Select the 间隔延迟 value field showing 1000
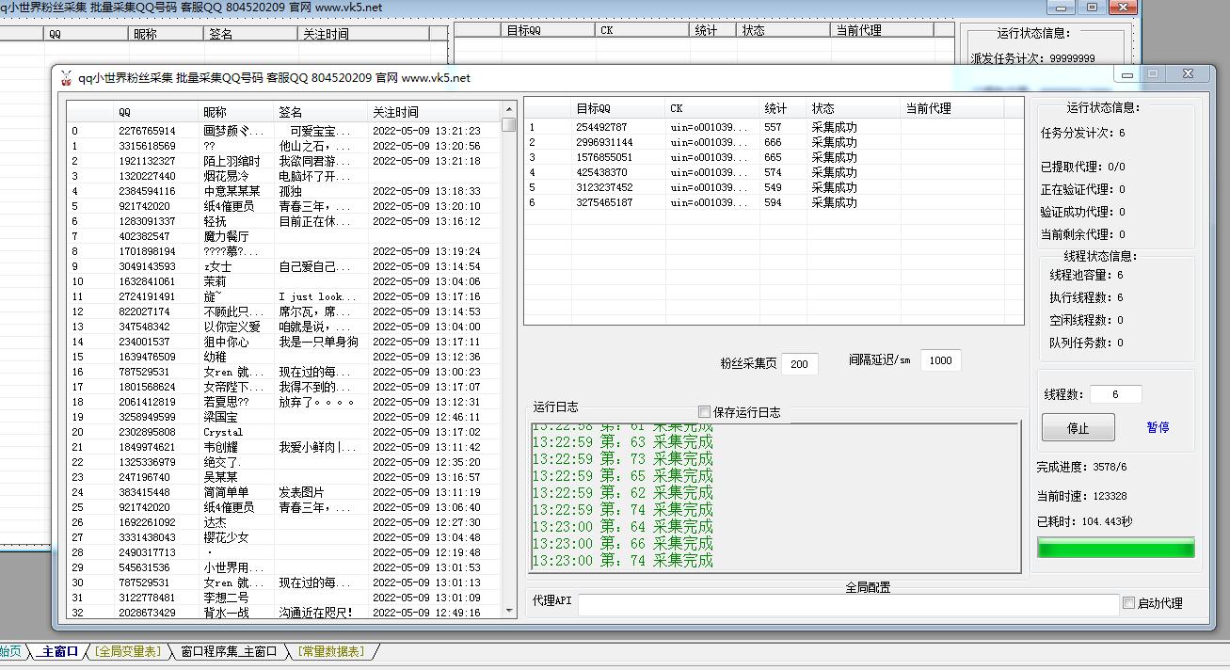 coord(940,360)
